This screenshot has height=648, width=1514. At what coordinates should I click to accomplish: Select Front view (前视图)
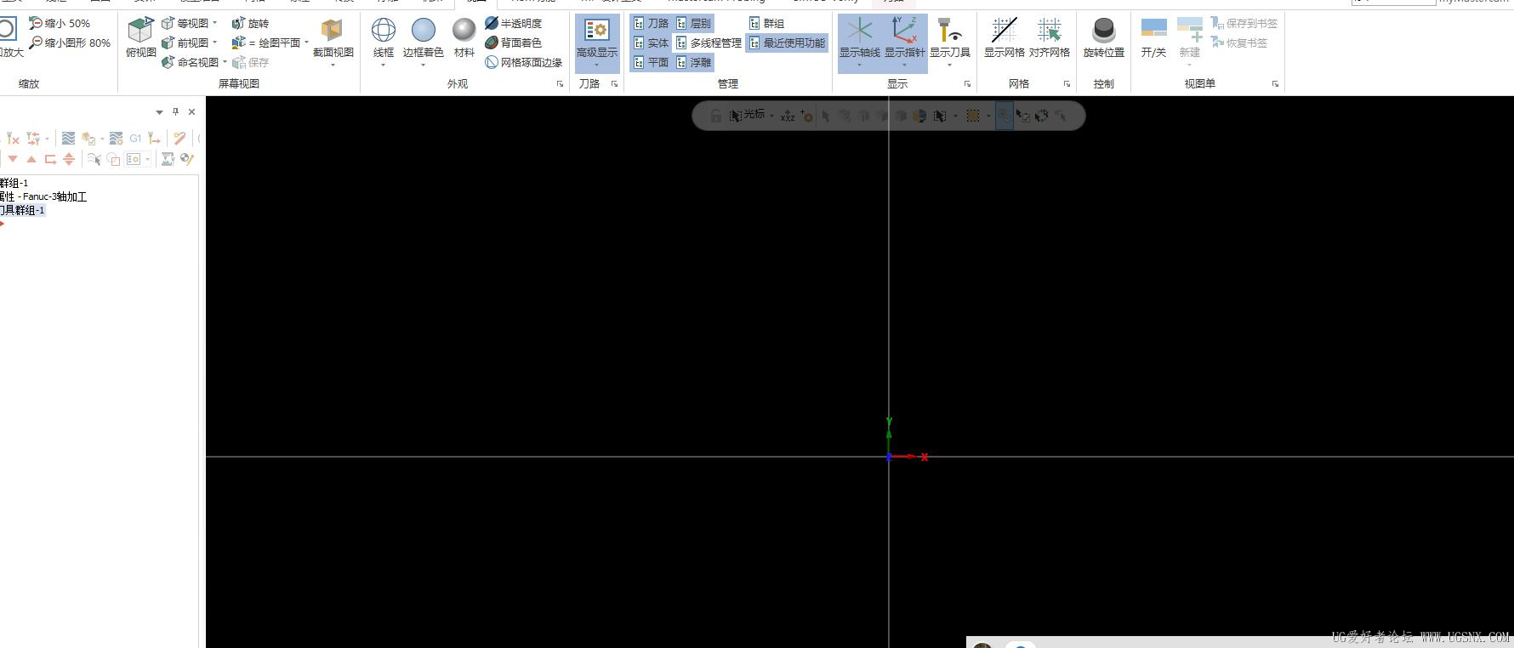tap(185, 43)
